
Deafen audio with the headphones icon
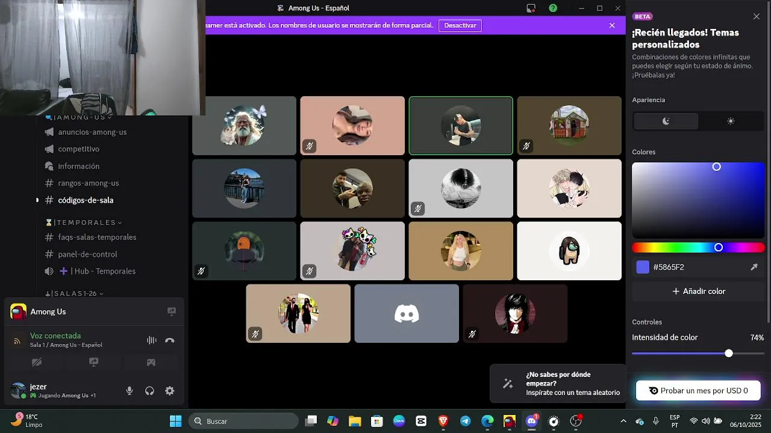tap(149, 391)
